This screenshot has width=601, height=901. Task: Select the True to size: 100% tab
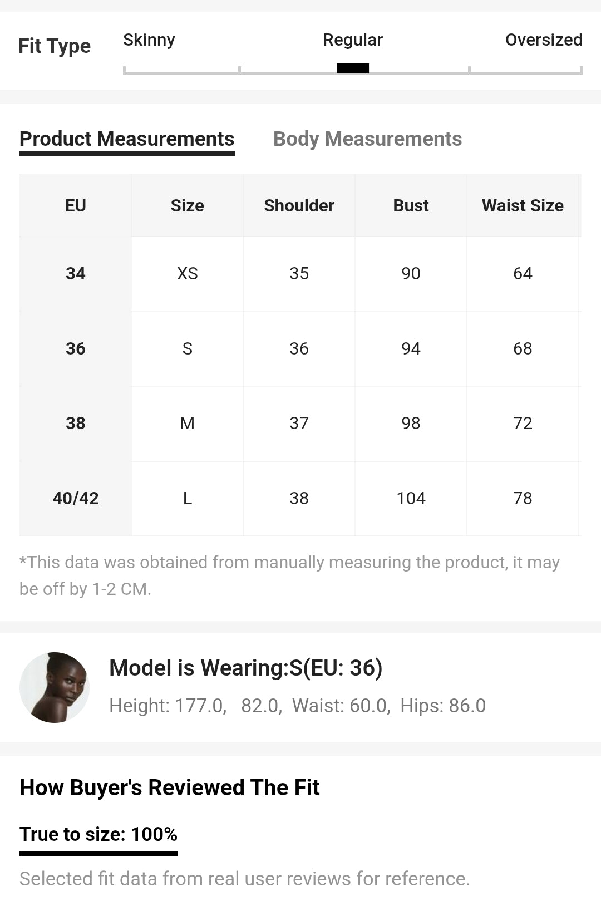98,835
